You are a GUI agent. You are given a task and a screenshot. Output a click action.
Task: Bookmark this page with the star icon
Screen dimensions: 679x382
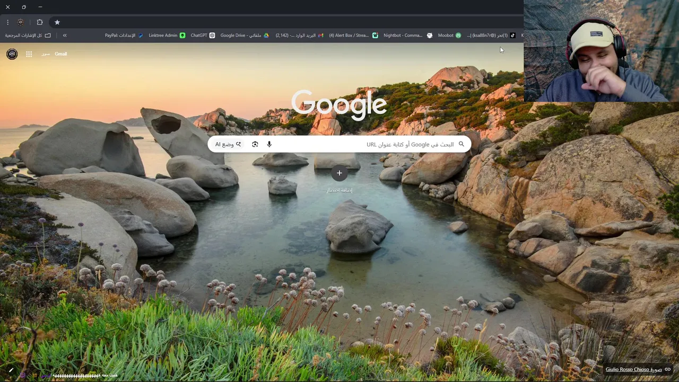(x=57, y=22)
